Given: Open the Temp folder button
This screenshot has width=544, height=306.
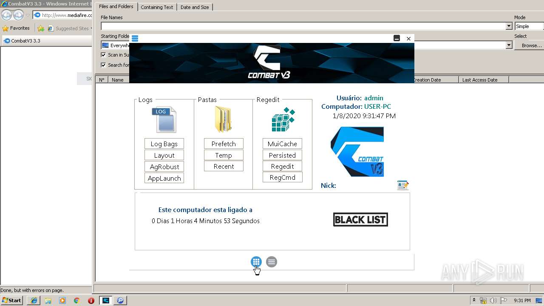Looking at the screenshot, I should [224, 155].
